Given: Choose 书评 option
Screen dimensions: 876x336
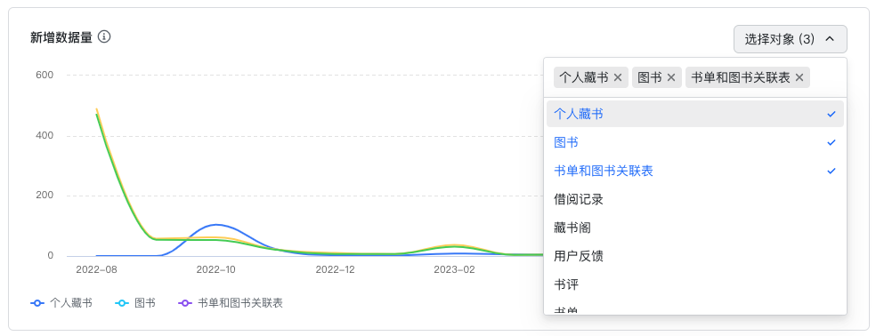Looking at the screenshot, I should click(695, 284).
